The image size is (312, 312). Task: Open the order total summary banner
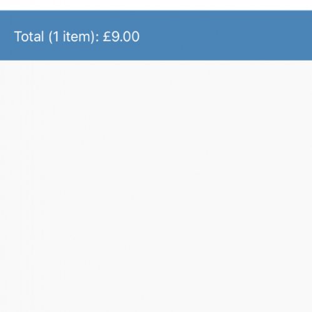tap(156, 36)
